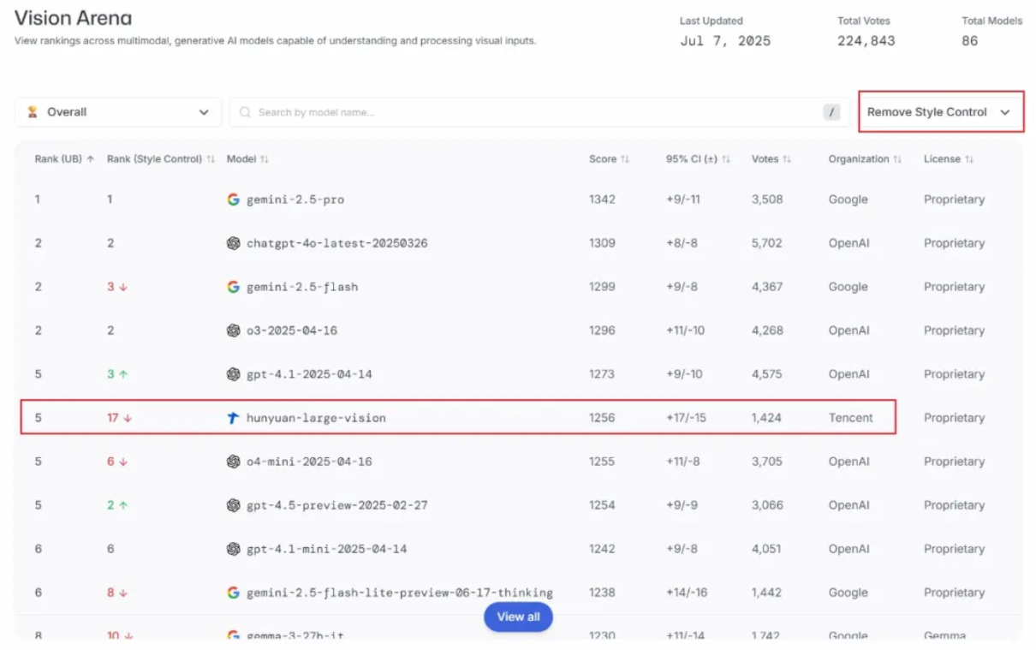Toggle sort on Rank (Style Control) column
This screenshot has height=650, width=1036.
pos(211,159)
